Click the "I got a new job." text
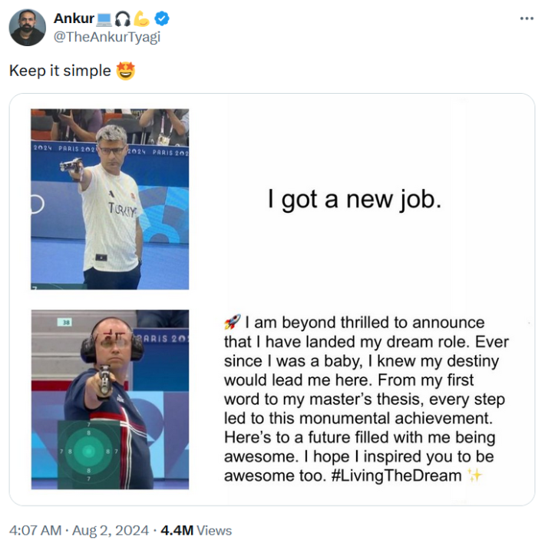The image size is (545, 544). (x=355, y=200)
